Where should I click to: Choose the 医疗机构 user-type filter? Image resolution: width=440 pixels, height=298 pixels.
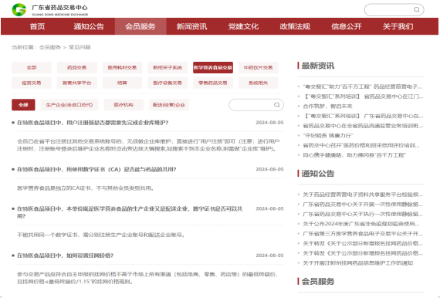(x=124, y=105)
